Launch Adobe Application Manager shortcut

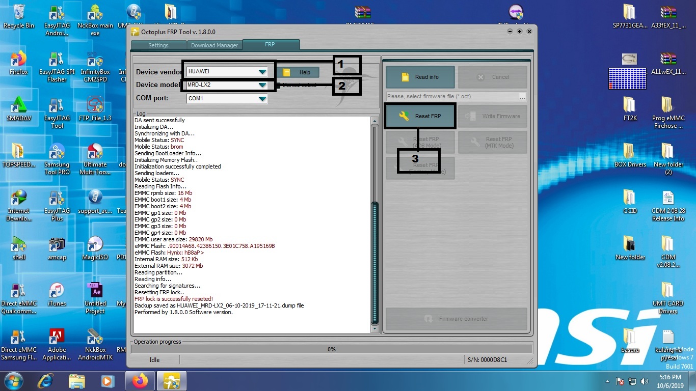tap(57, 345)
